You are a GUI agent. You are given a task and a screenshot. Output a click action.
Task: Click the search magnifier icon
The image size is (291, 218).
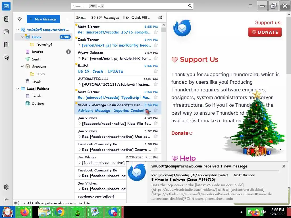pos(190,6)
